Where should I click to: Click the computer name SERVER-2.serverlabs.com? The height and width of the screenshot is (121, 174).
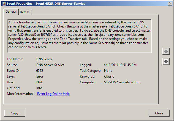click(122, 82)
